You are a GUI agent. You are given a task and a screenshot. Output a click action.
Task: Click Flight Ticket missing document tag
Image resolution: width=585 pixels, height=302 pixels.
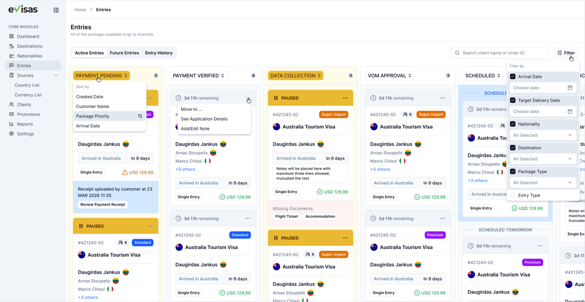point(287,217)
